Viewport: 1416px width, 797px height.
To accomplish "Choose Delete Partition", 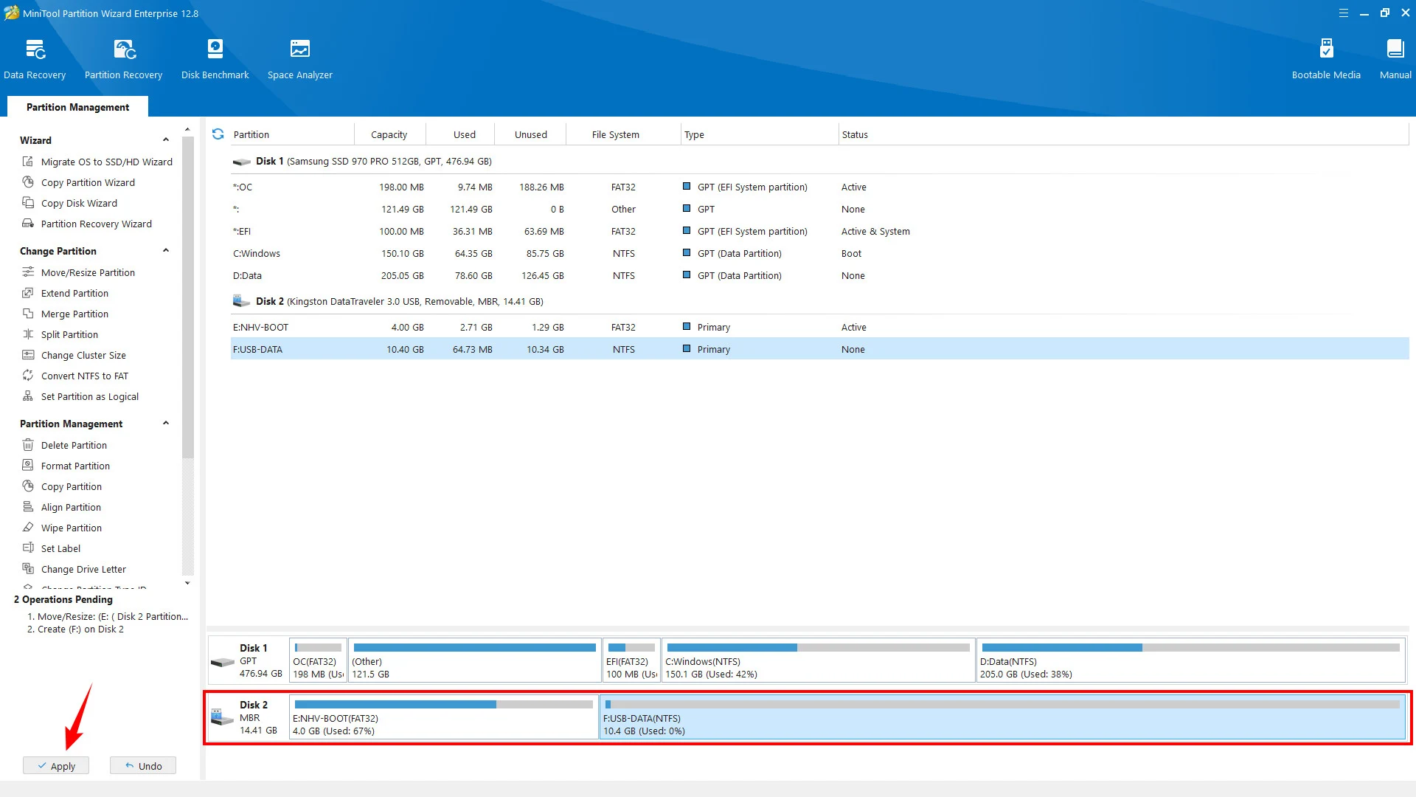I will (64, 445).
